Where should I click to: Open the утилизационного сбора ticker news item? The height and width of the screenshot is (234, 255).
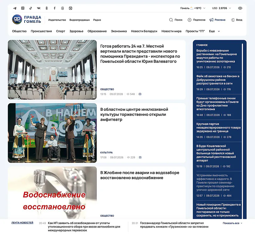click(84, 227)
